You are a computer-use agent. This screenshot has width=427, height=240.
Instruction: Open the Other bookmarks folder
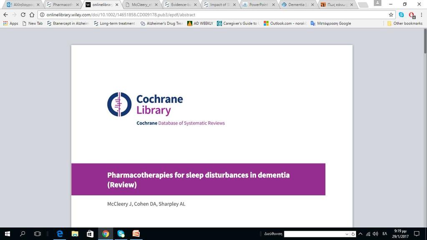(x=405, y=23)
